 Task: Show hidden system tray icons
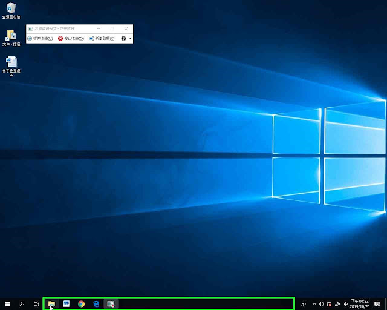tap(314, 304)
